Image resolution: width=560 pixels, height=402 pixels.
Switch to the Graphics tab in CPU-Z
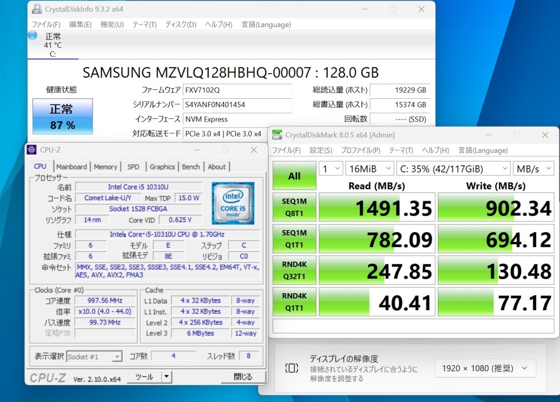click(x=162, y=167)
